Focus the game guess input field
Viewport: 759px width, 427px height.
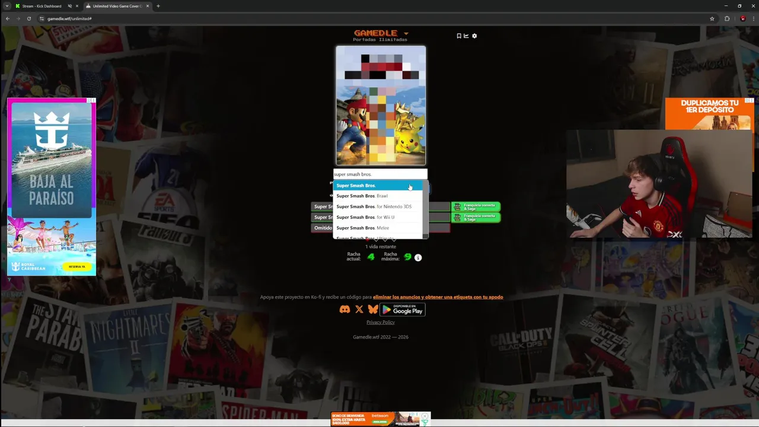coord(380,174)
